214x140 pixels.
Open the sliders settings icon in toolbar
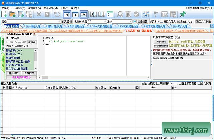pyautogui.click(x=146, y=14)
